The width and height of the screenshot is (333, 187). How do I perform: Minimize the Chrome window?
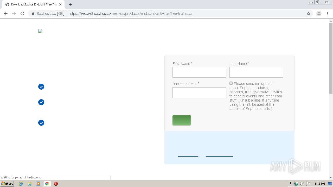(x=311, y=2)
